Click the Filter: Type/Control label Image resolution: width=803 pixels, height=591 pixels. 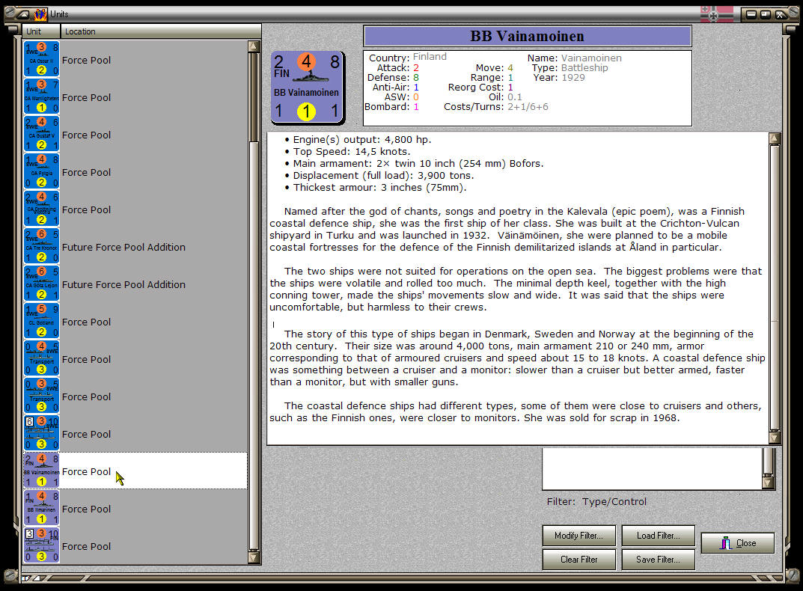coord(596,501)
